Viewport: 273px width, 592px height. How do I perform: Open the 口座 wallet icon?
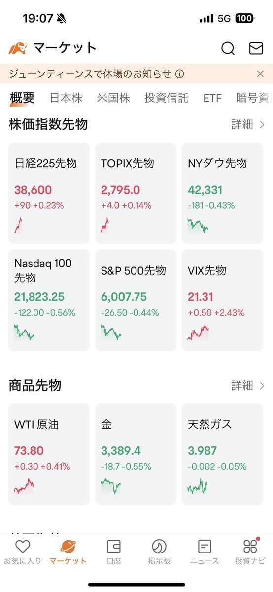(x=113, y=546)
